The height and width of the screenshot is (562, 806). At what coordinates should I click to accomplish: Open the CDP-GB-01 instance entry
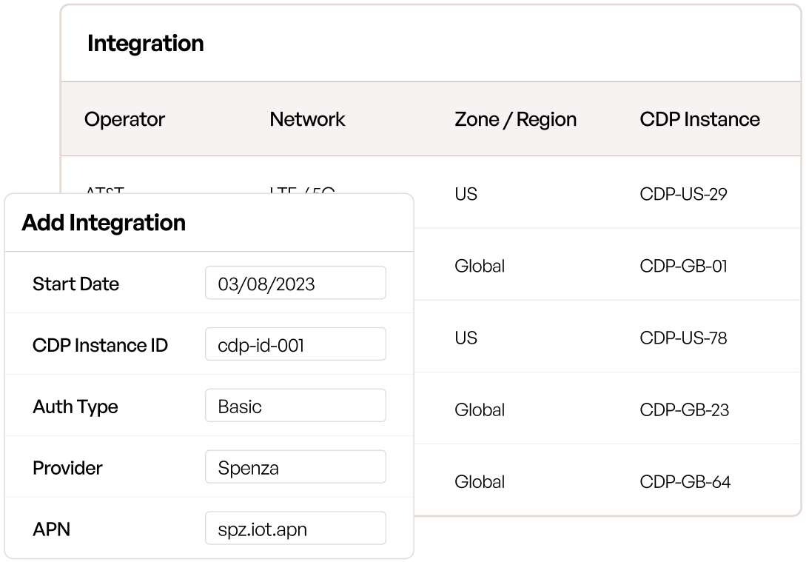coord(683,266)
